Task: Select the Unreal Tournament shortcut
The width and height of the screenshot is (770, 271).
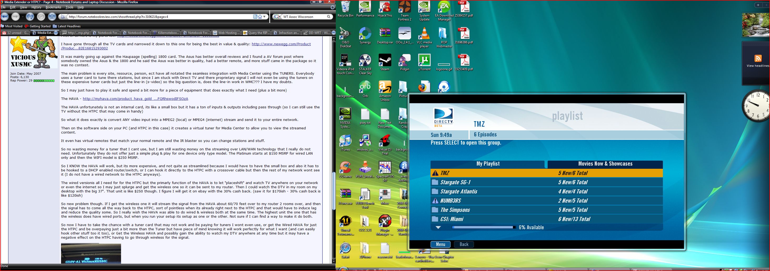Action: 345,225
